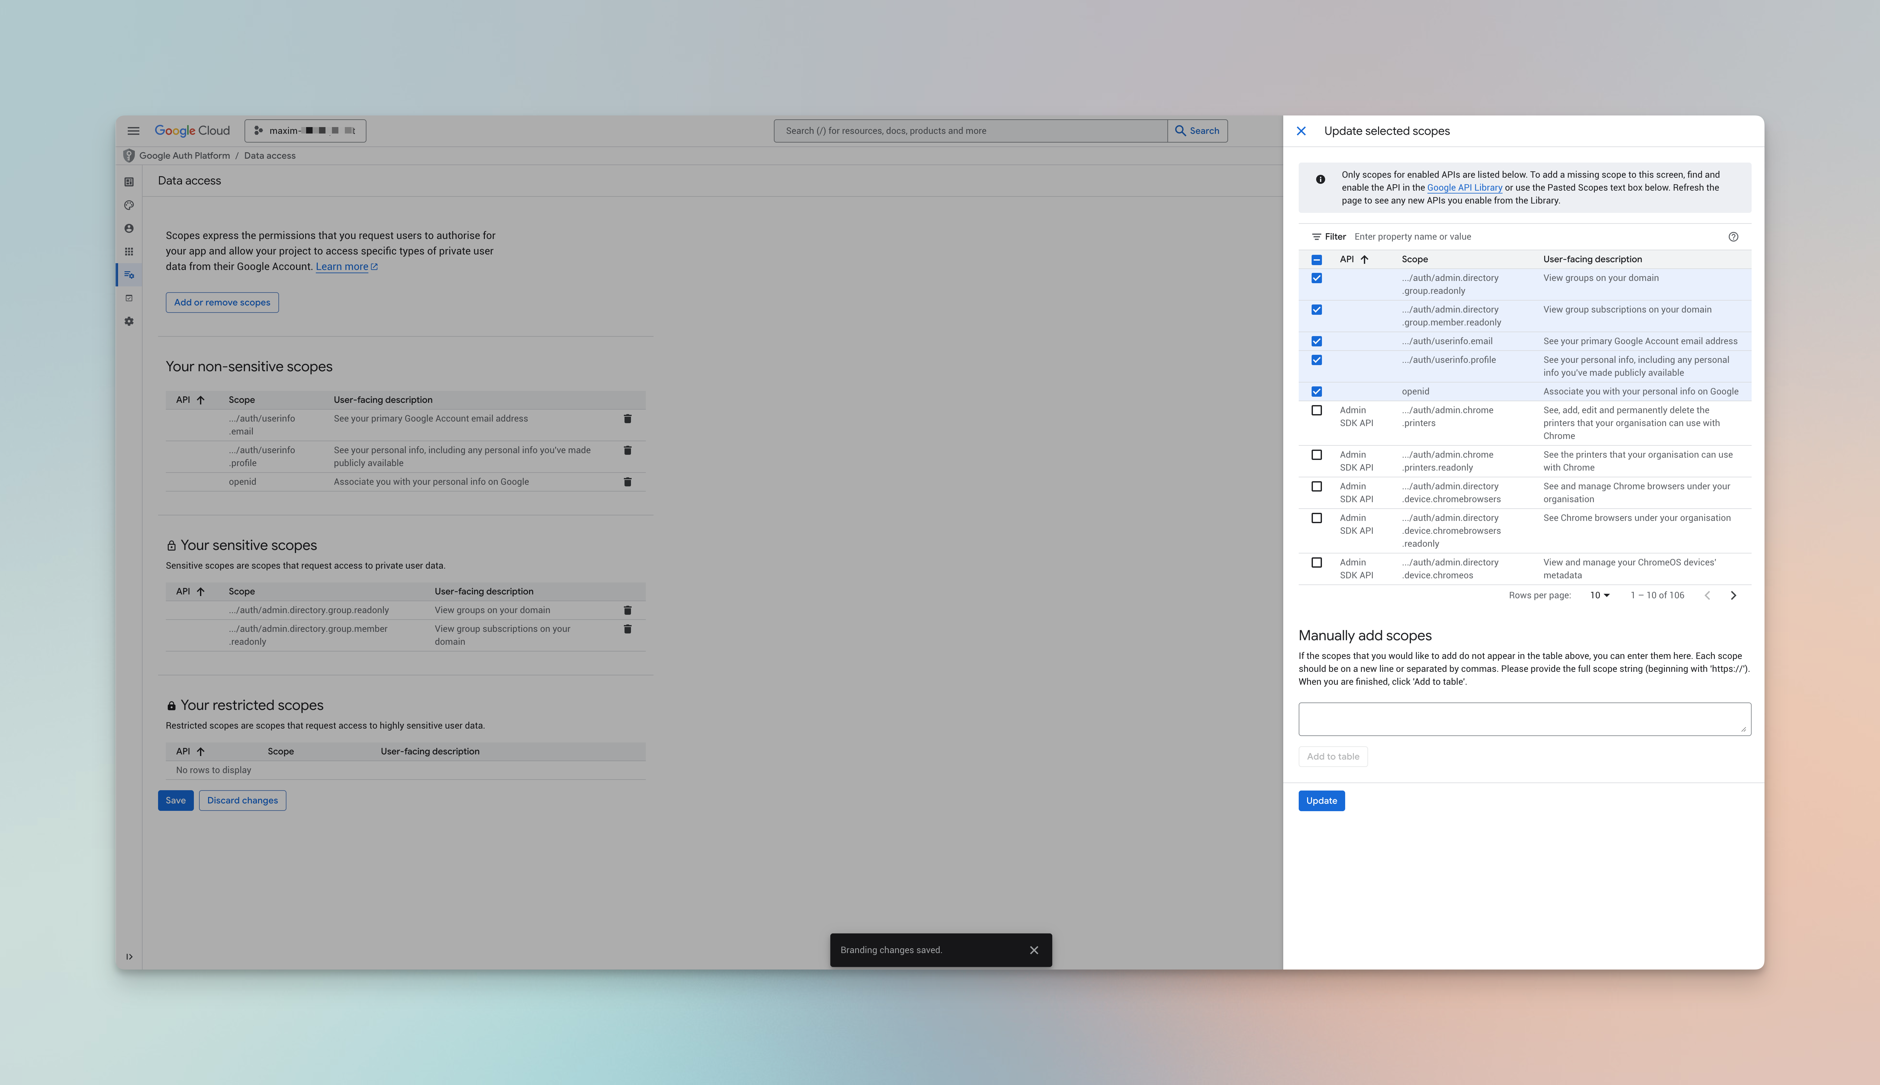Image resolution: width=1880 pixels, height=1085 pixels.
Task: Focus the top search bar for resources
Action: (970, 131)
